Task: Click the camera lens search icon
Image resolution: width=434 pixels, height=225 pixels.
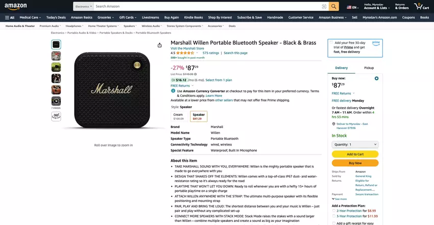Action: [324, 6]
